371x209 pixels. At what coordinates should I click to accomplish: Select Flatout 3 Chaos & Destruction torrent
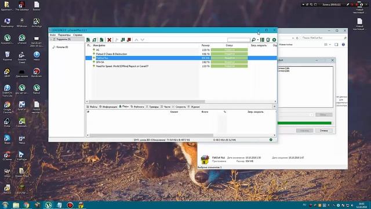click(181, 54)
